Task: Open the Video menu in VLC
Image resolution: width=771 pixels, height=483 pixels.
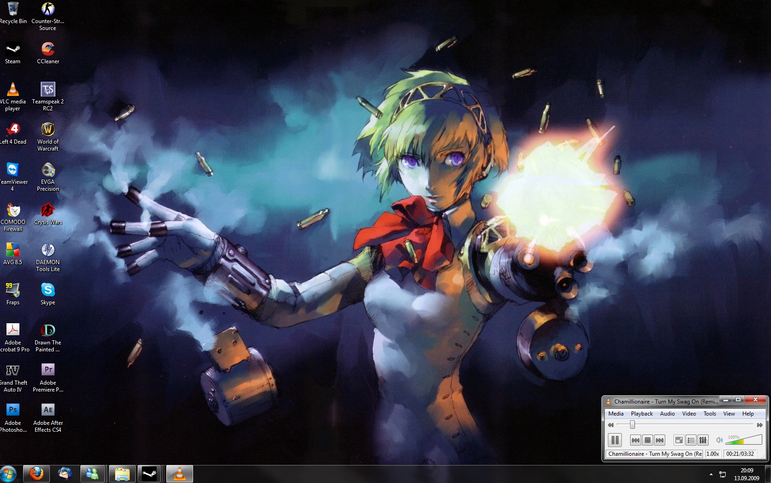Action: (x=689, y=414)
